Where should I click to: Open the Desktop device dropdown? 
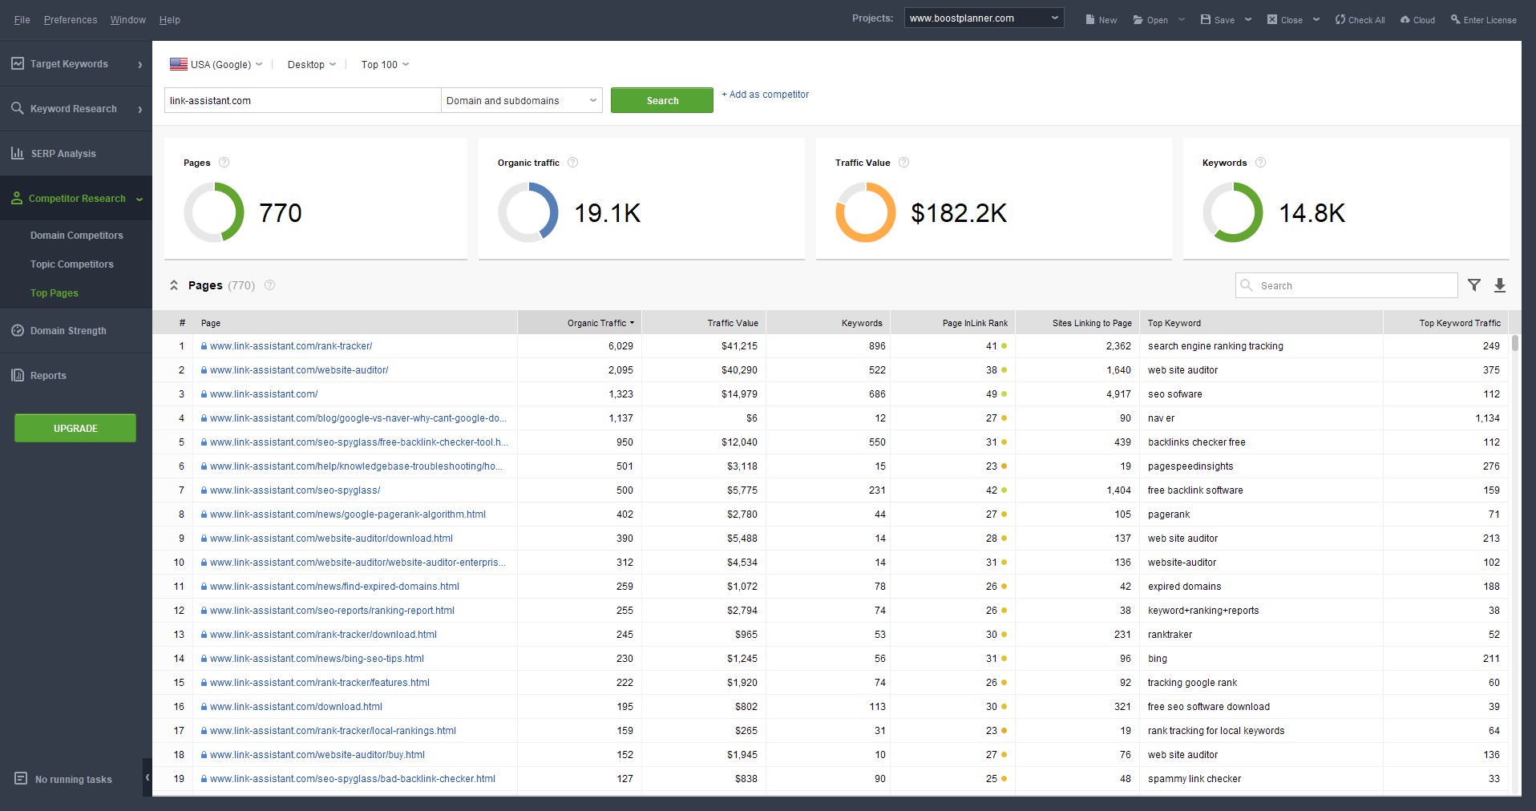coord(312,64)
